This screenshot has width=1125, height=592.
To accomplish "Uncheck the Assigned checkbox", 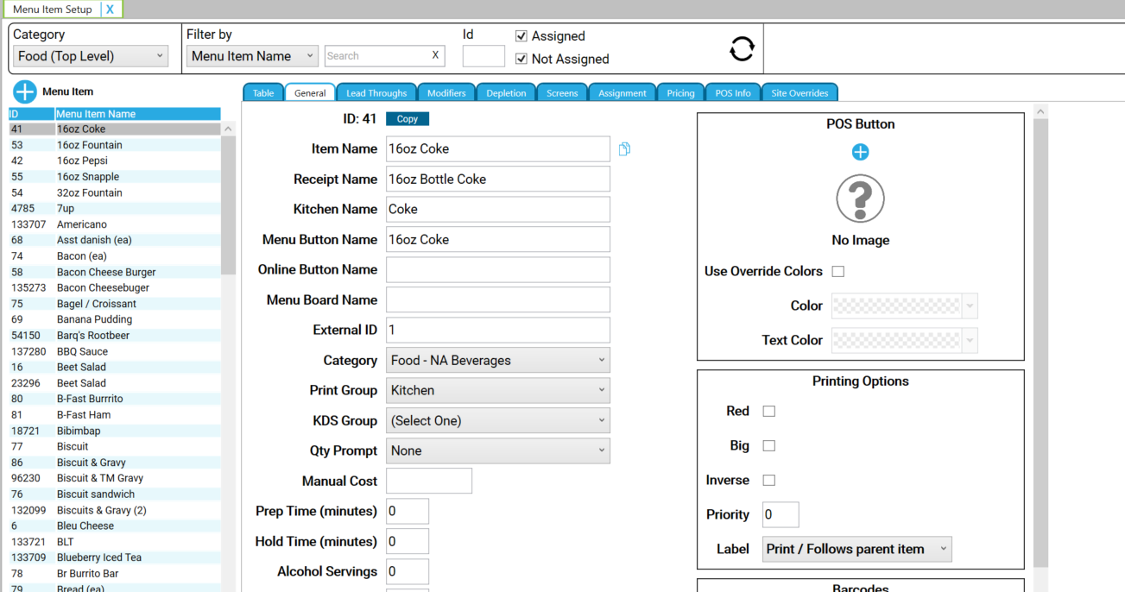I will coord(521,36).
